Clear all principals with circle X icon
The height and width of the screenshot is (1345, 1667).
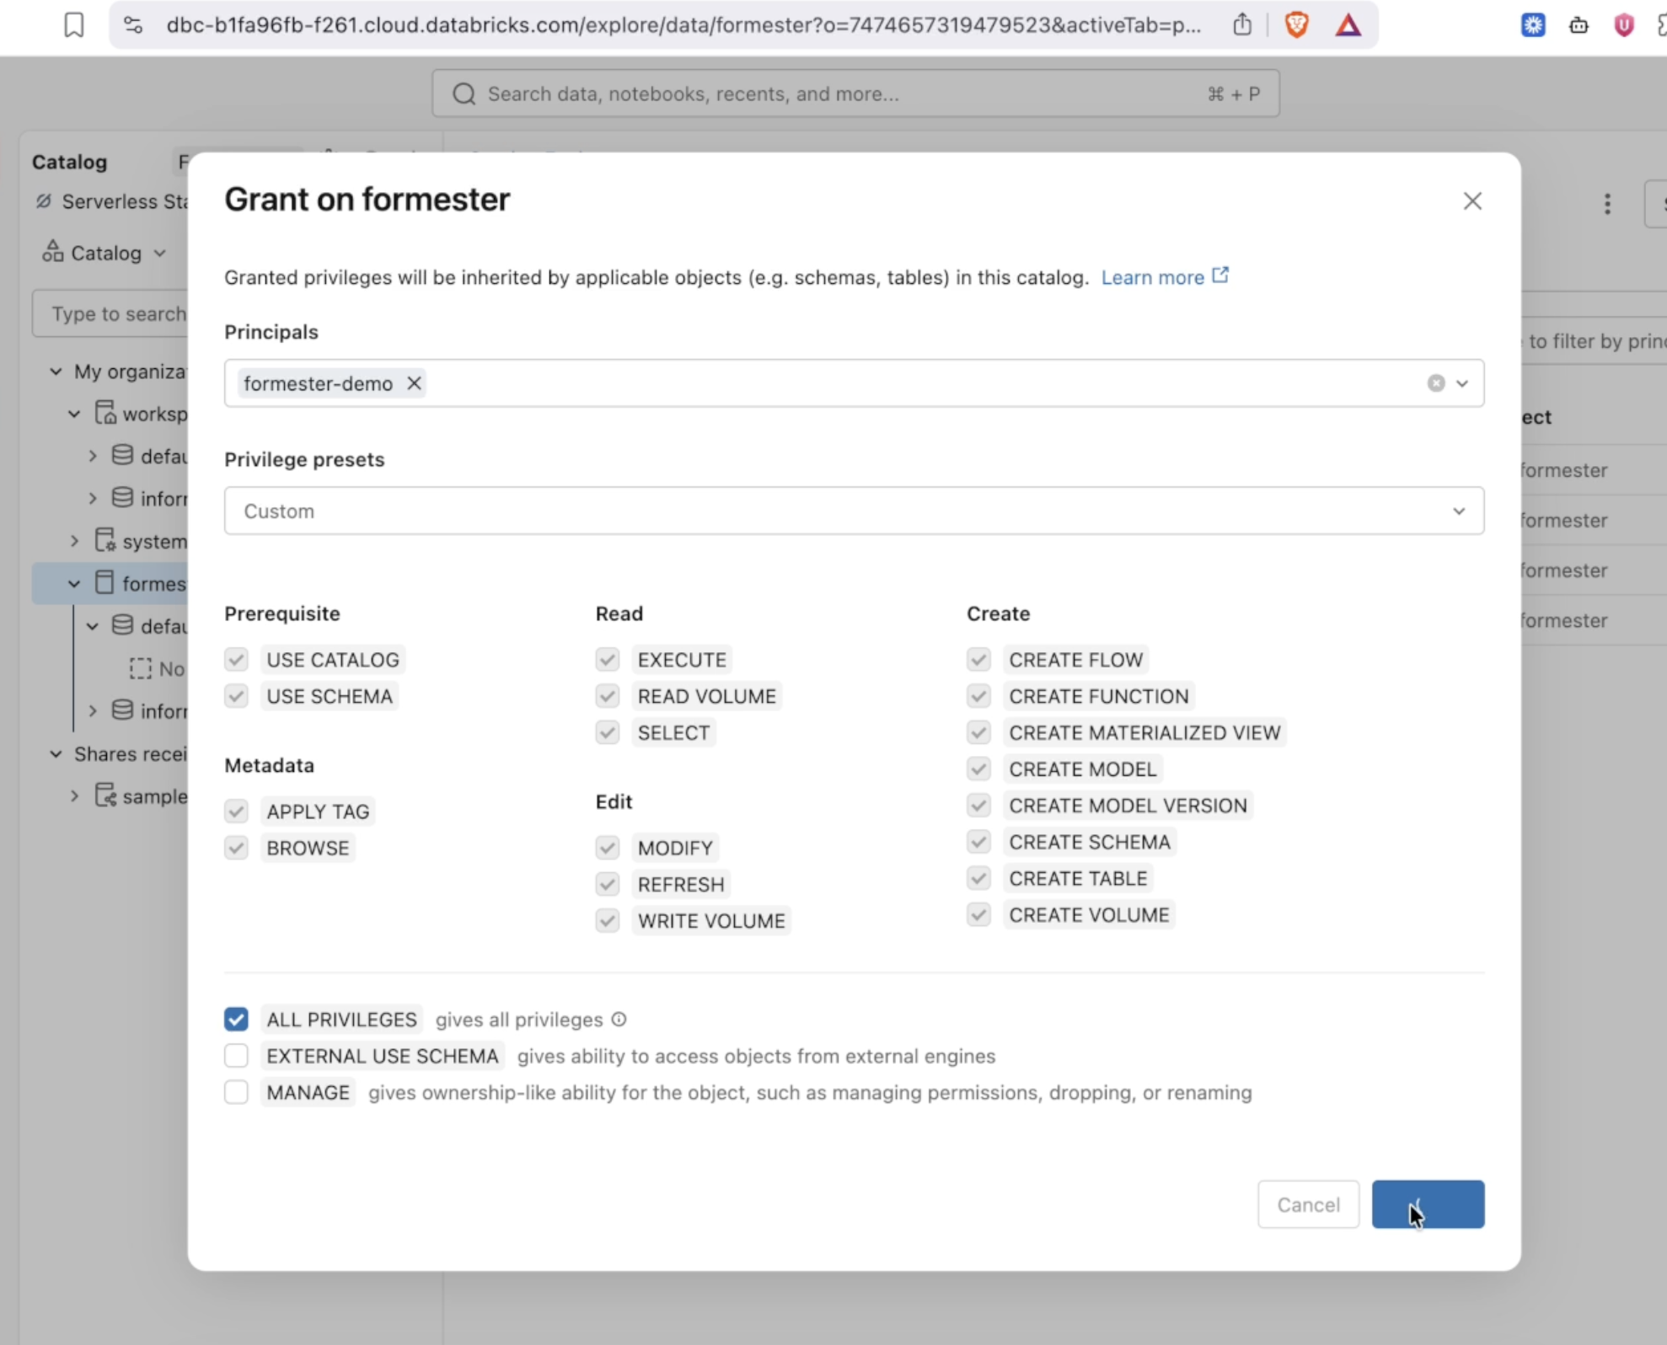1436,383
